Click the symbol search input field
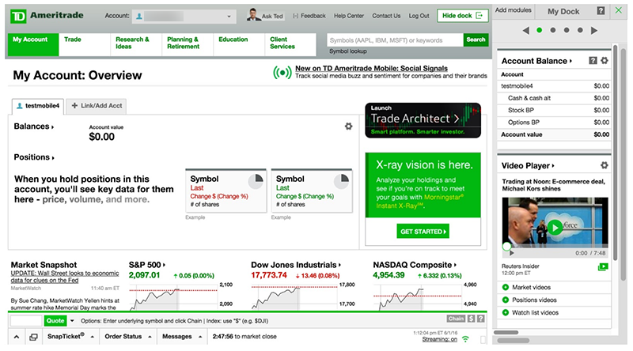 (x=395, y=40)
